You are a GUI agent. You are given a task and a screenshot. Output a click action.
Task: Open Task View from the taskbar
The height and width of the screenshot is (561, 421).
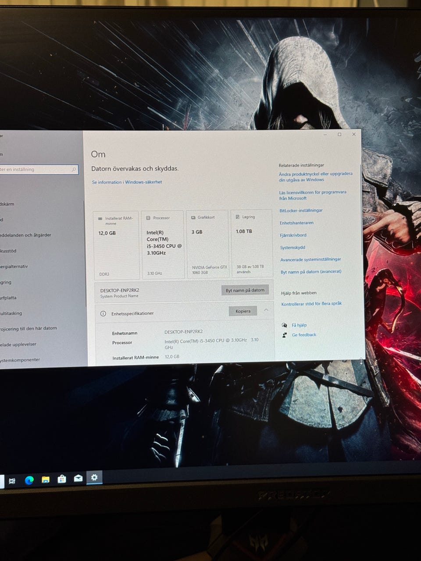click(12, 481)
